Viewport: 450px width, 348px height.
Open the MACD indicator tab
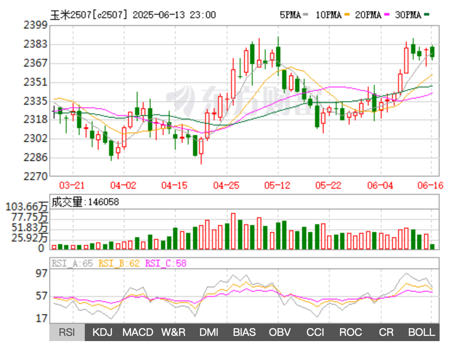(x=138, y=332)
